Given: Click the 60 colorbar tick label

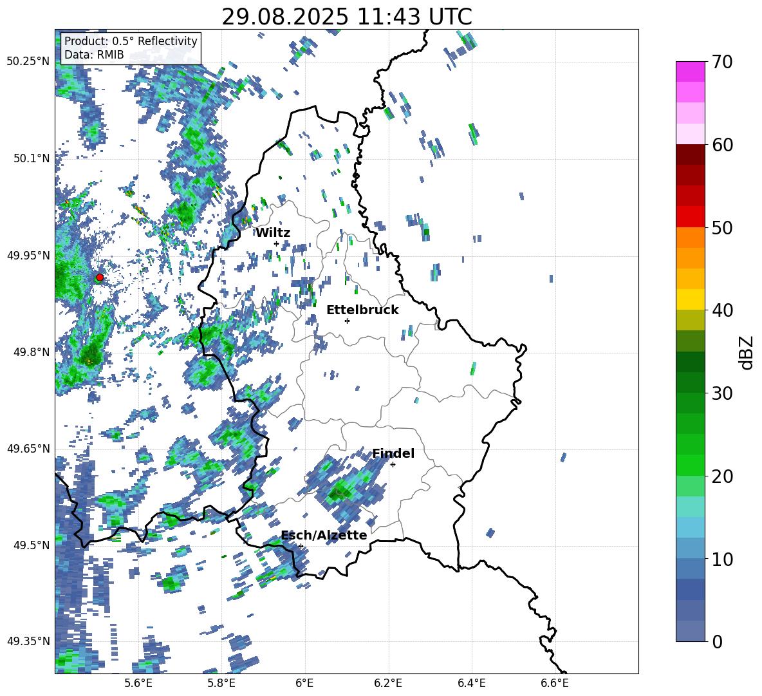Looking at the screenshot, I should point(722,145).
